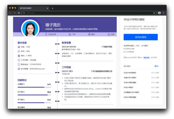Screen dimensions: 174x119
Task: Open the 模板商城 link
Action: [x=146, y=58]
